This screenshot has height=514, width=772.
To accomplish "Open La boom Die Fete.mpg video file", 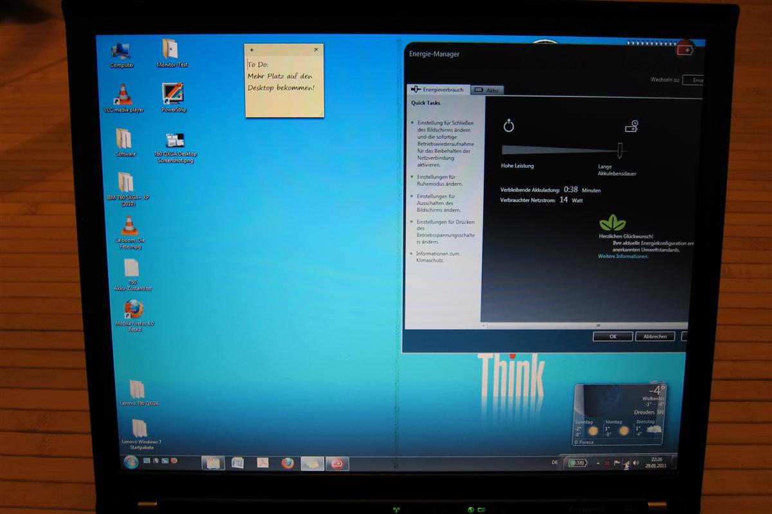I will (x=130, y=233).
